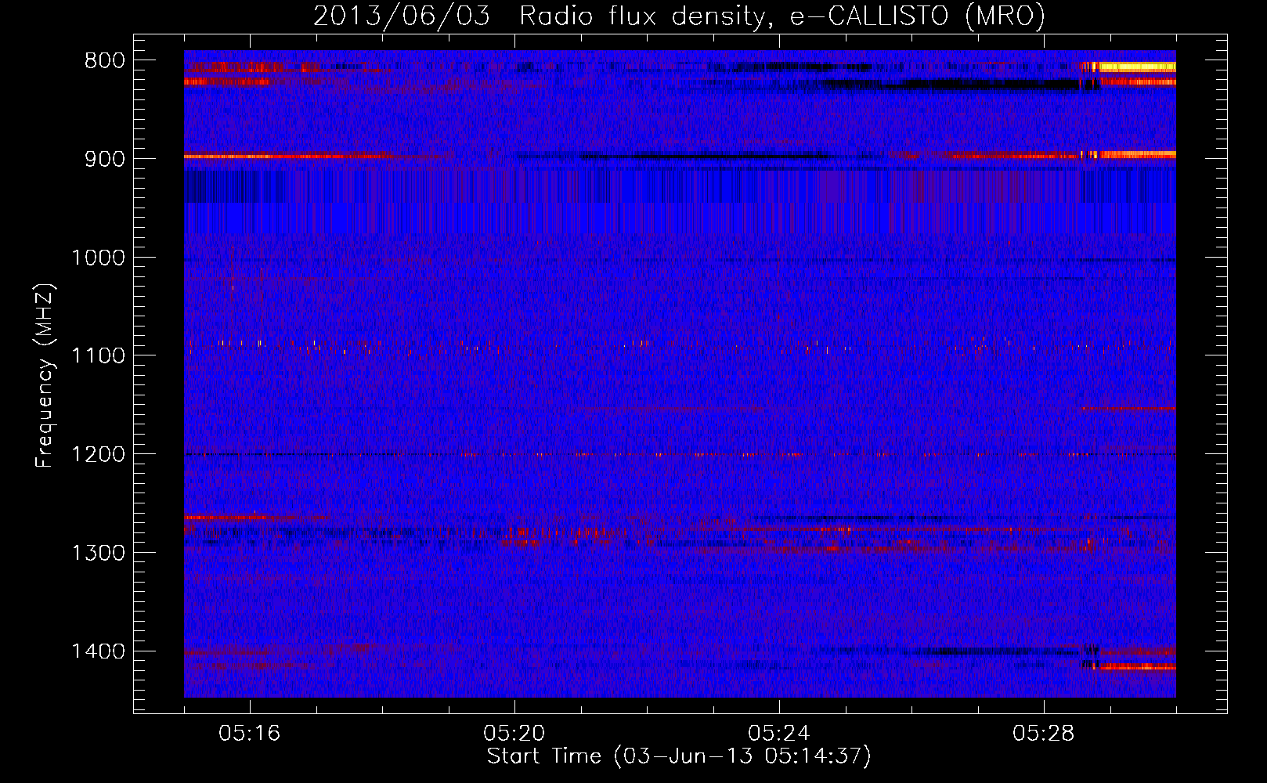Click the 1300 frequency tick label
The image size is (1267, 783).
click(98, 553)
